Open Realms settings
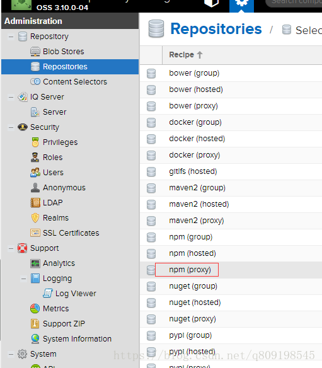This screenshot has height=368, width=322. [55, 218]
